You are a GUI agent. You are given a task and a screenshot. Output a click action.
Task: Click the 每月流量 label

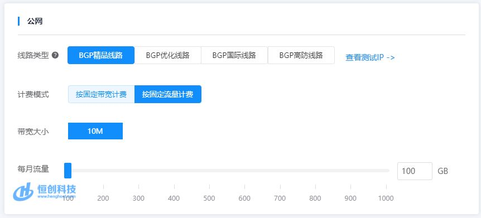[x=33, y=169]
